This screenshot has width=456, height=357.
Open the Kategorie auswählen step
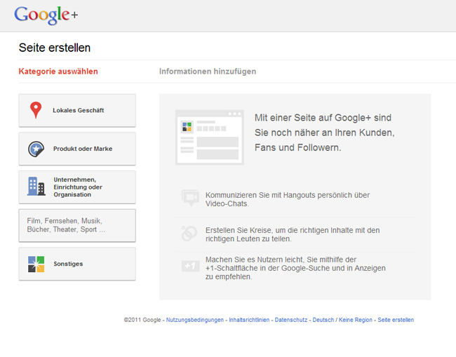pos(58,72)
